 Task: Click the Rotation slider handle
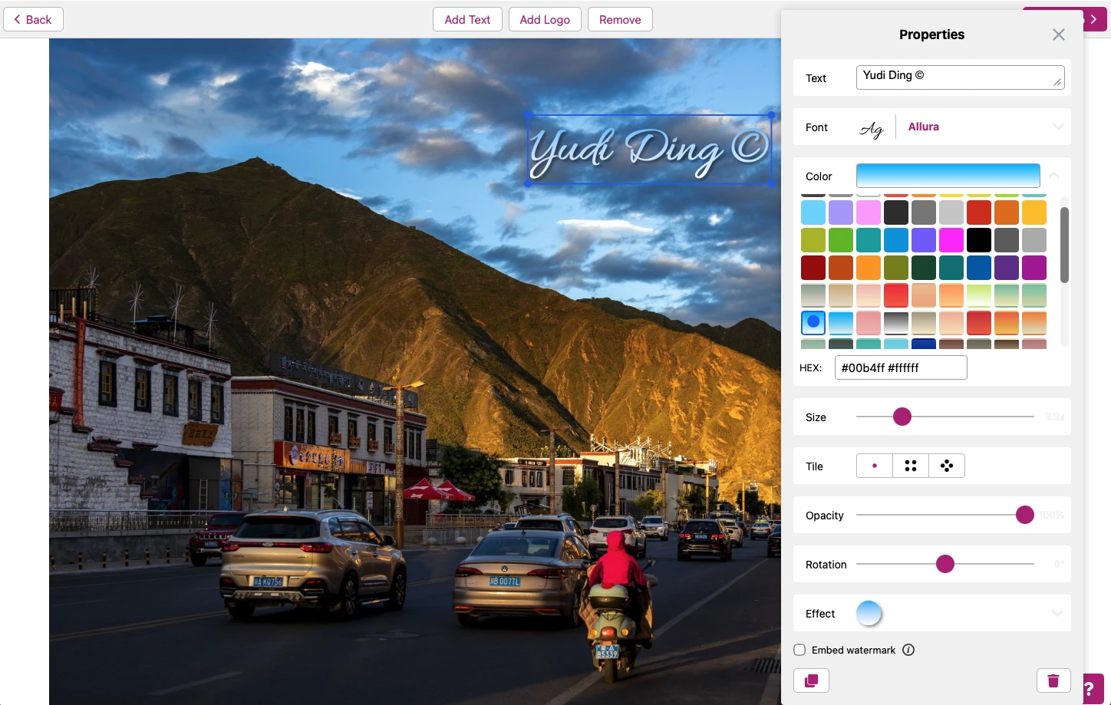pyautogui.click(x=945, y=564)
